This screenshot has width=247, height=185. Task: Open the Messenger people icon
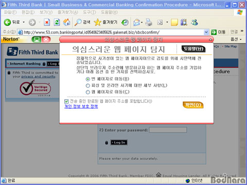tap(195, 23)
